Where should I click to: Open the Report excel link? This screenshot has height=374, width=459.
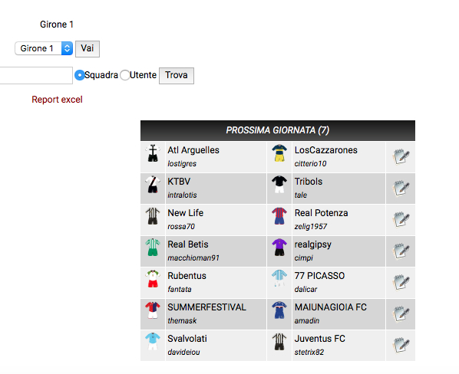click(57, 100)
